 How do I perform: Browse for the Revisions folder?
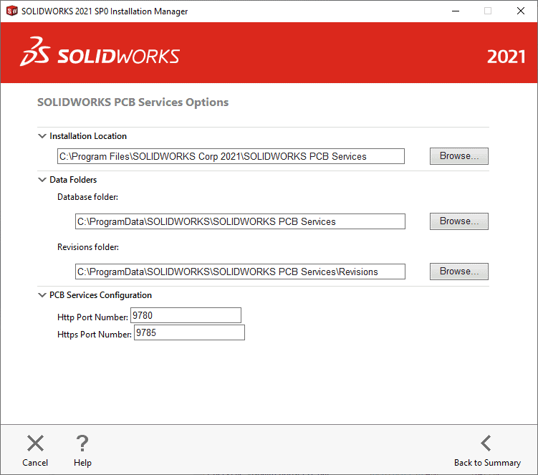[459, 272]
